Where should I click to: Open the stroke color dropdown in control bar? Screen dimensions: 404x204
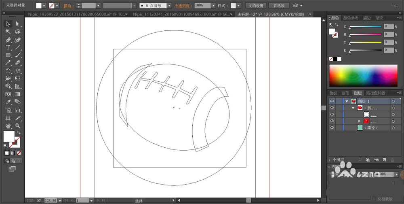pyautogui.click(x=57, y=5)
